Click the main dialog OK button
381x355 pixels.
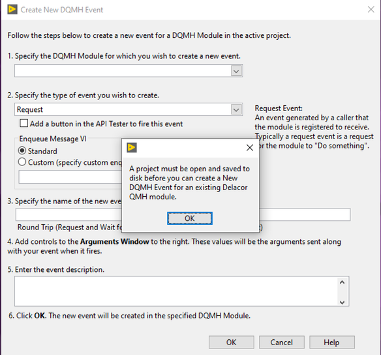coord(232,343)
